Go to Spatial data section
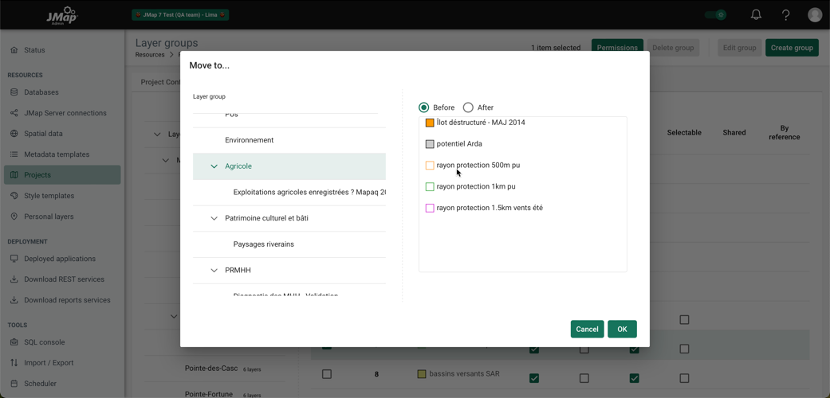 click(x=43, y=134)
